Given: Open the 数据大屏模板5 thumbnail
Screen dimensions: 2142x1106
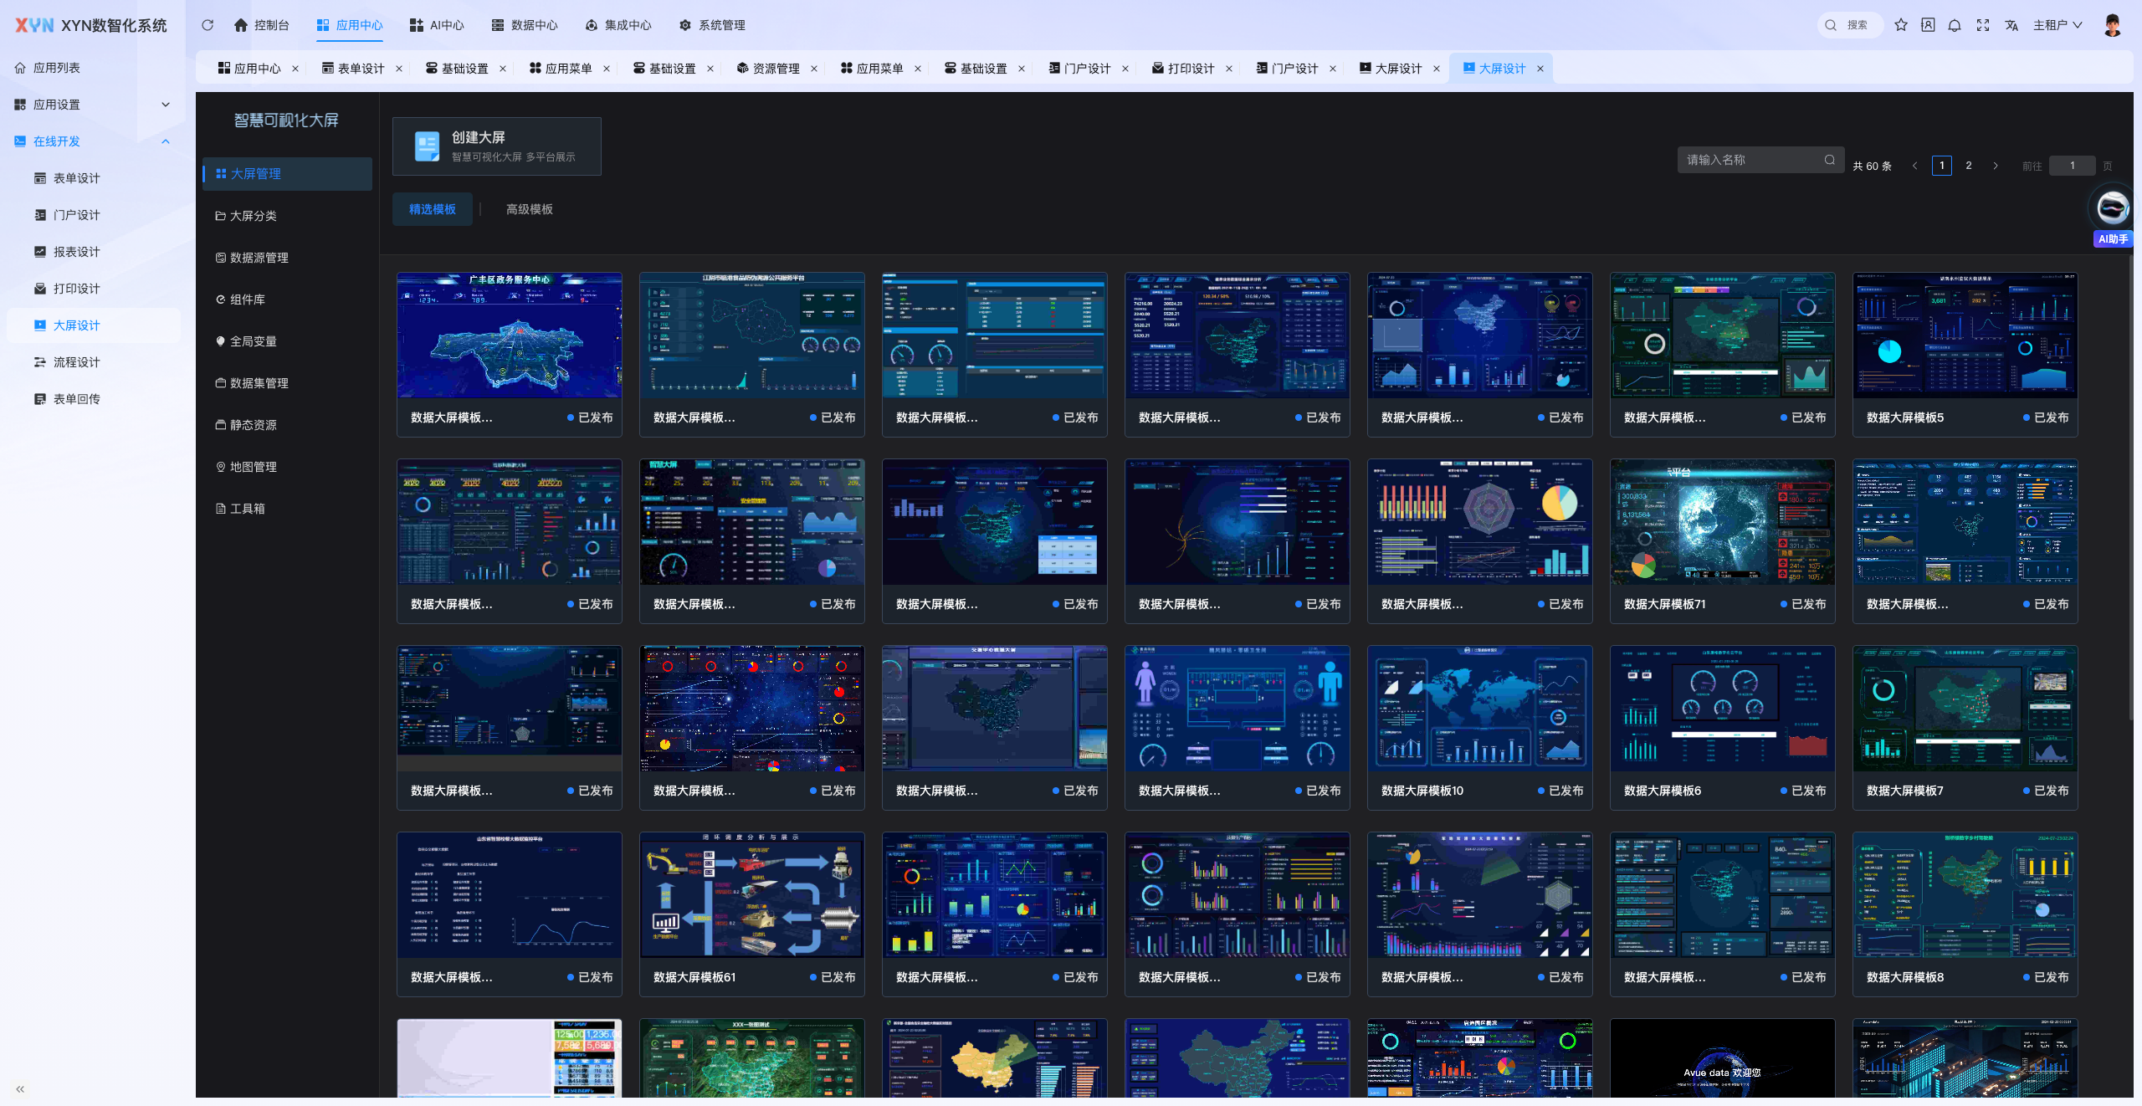Looking at the screenshot, I should (1965, 335).
